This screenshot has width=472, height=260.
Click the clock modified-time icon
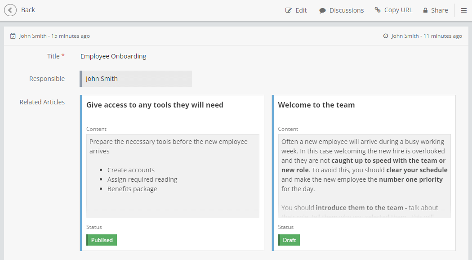pyautogui.click(x=386, y=36)
